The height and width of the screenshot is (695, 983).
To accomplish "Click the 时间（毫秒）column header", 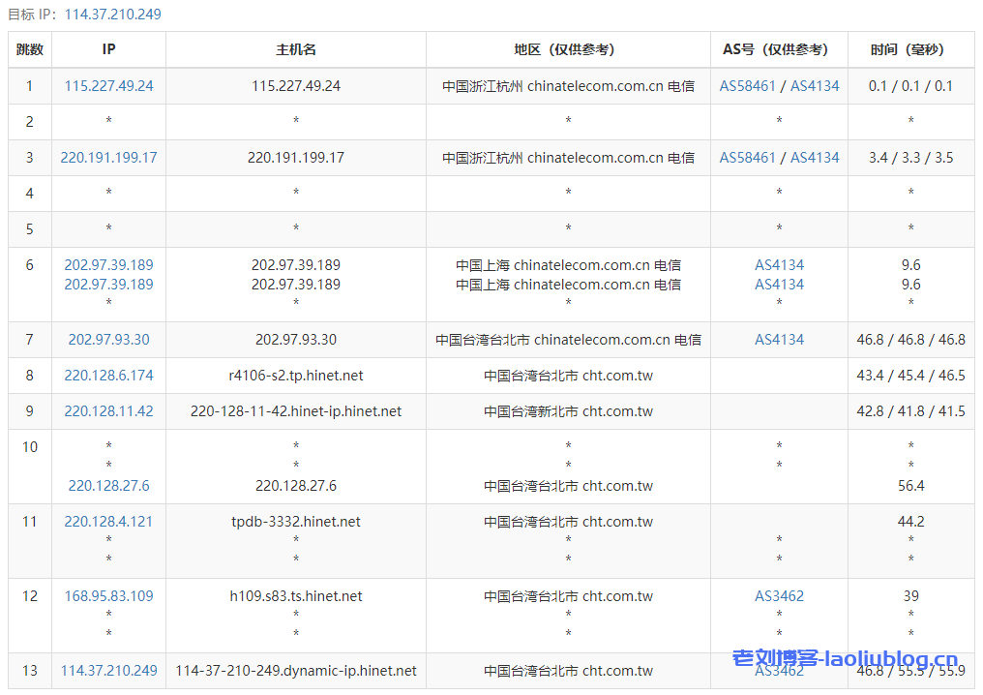I will pos(910,49).
